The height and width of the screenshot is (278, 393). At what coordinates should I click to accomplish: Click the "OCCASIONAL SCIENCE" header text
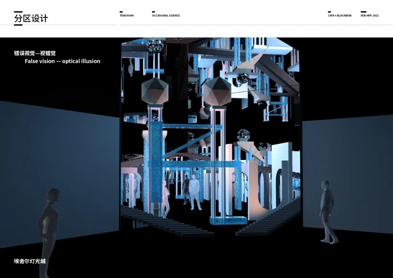166,16
